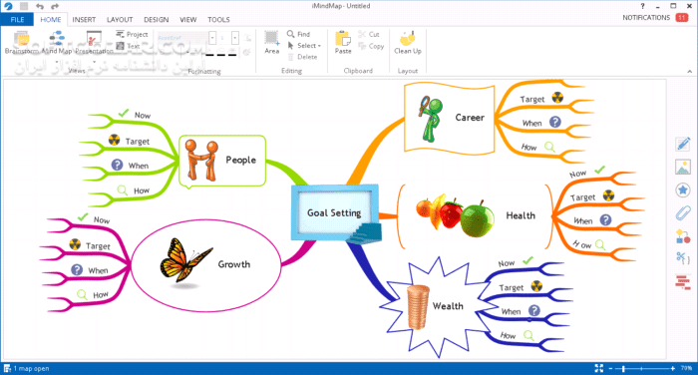The width and height of the screenshot is (698, 375).
Task: Open the FILE tab
Action: (x=17, y=20)
